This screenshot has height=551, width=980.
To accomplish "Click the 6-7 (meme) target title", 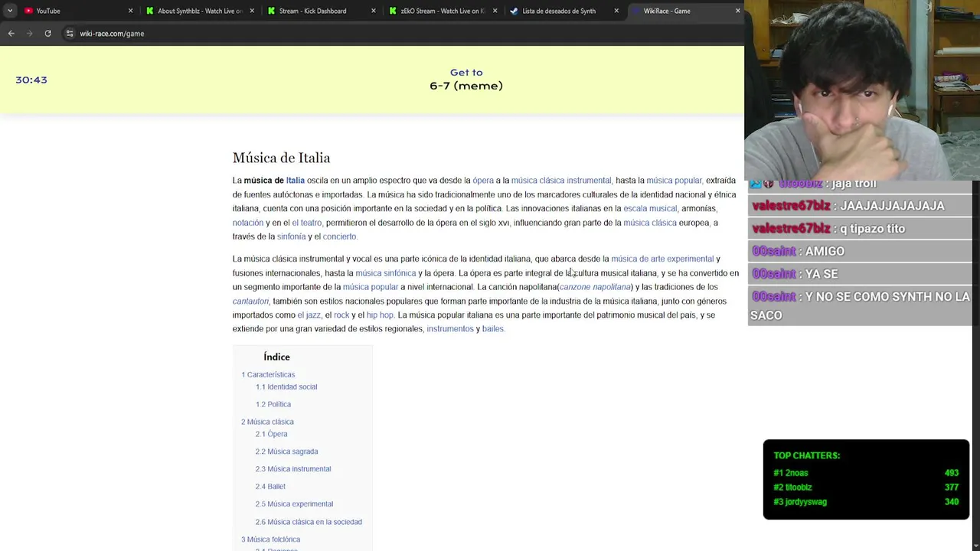I will (466, 86).
